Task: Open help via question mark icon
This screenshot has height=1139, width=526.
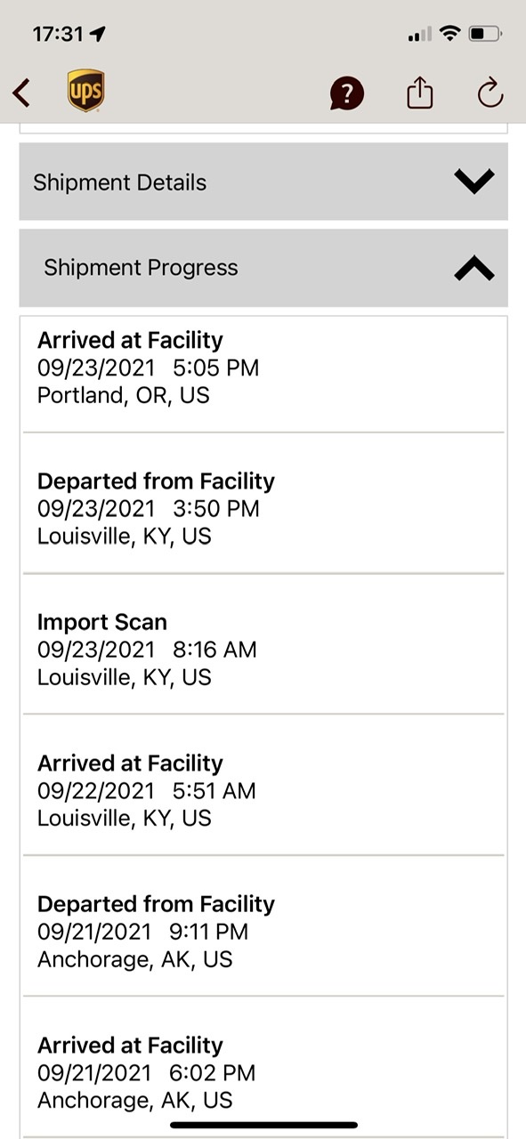Action: (347, 93)
